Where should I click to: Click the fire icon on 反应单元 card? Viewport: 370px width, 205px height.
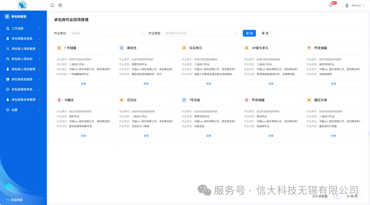184,48
